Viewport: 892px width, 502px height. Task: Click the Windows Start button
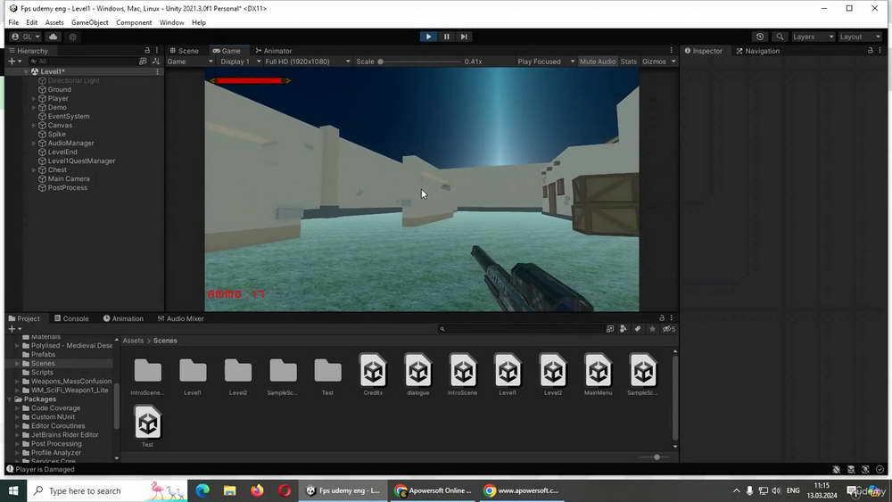pyautogui.click(x=13, y=490)
